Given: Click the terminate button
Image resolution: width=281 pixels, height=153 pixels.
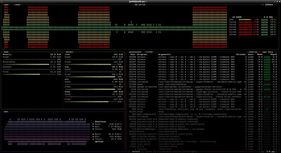Looking at the screenshot, I should (x=165, y=151).
